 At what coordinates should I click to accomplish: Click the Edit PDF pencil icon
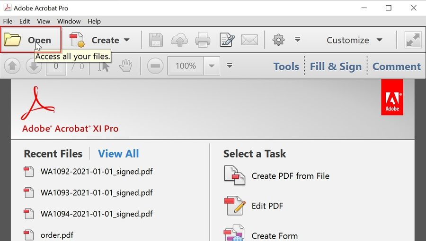235,206
